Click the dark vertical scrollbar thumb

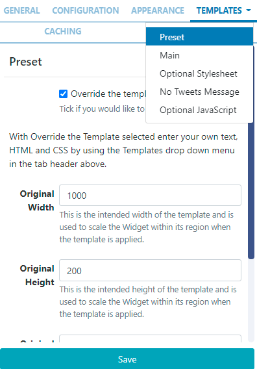[251, 152]
